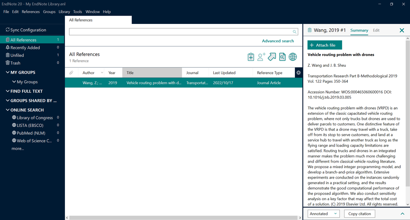Close the reference summary panel
Image resolution: width=410 pixels, height=220 pixels.
tap(402, 30)
